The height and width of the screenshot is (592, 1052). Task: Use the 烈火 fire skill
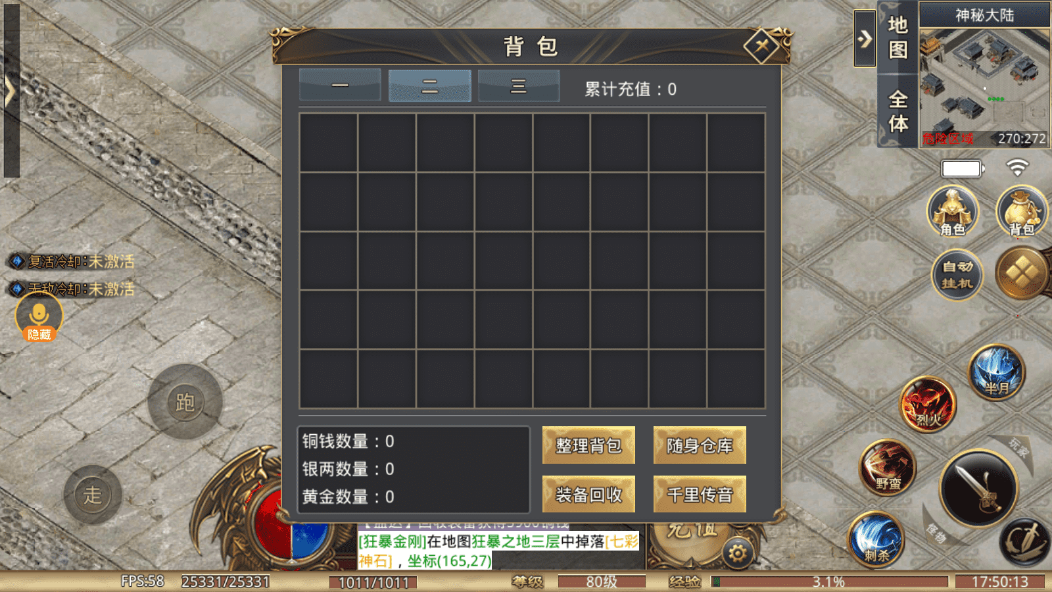coord(928,404)
